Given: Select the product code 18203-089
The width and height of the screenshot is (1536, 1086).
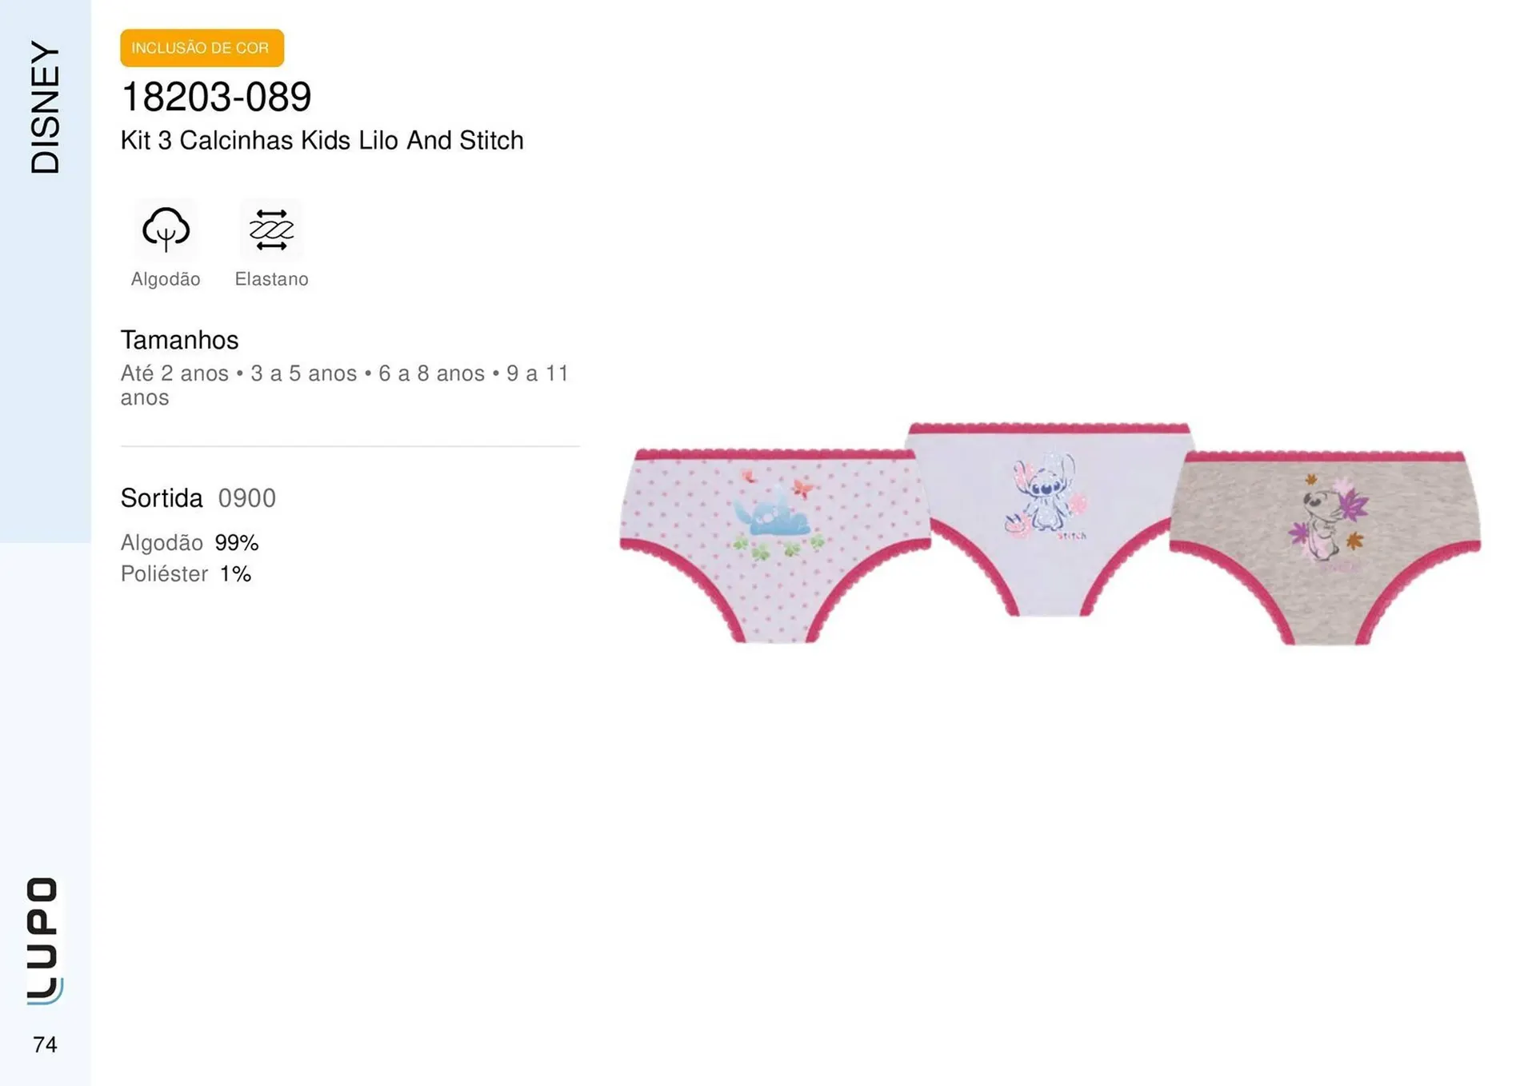Looking at the screenshot, I should 216,97.
